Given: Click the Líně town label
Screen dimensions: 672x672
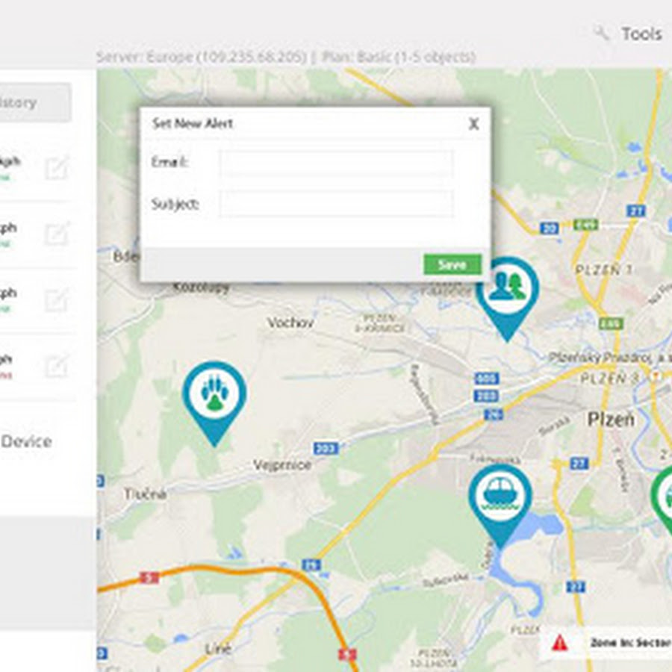Looking at the screenshot, I should point(218,649).
